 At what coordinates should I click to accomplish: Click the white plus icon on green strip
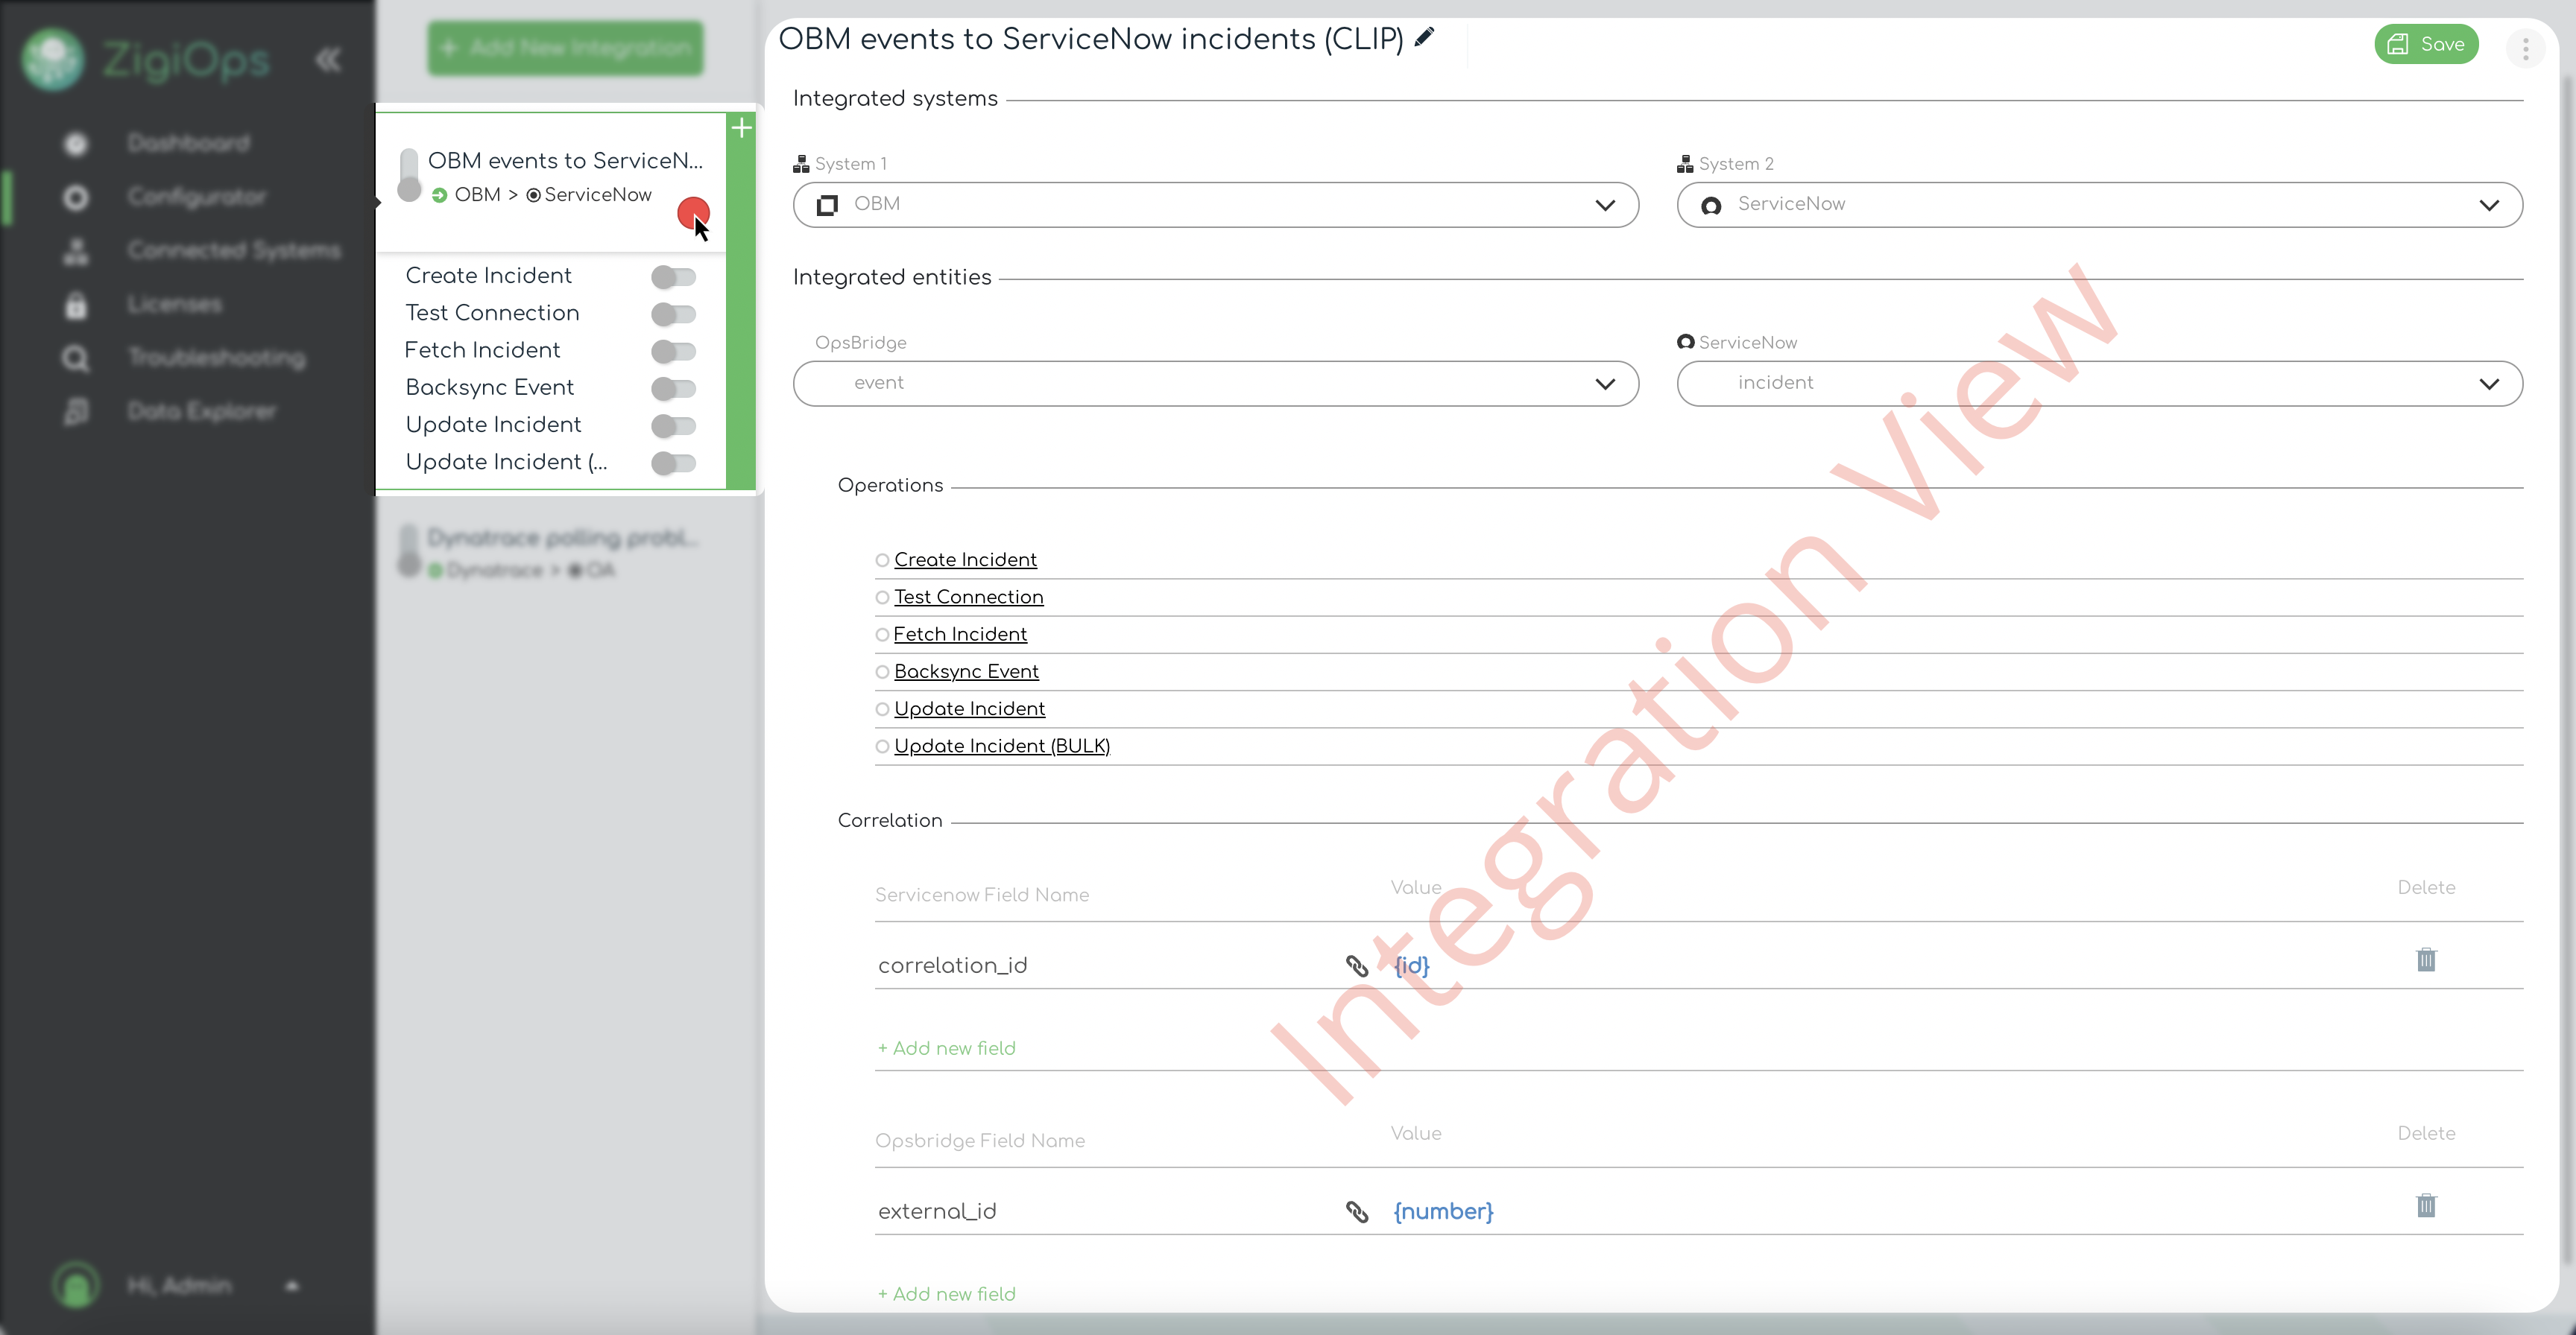[x=741, y=128]
